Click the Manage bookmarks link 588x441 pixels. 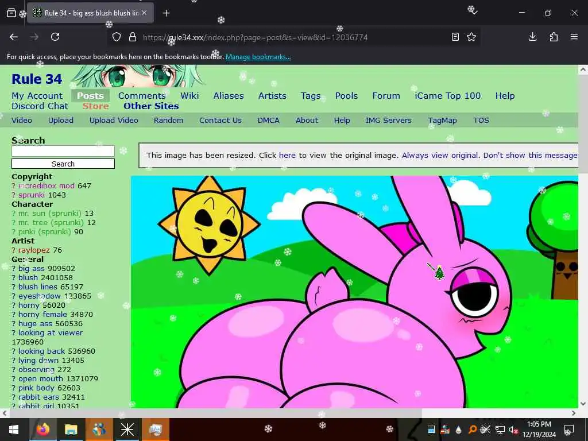(x=258, y=57)
